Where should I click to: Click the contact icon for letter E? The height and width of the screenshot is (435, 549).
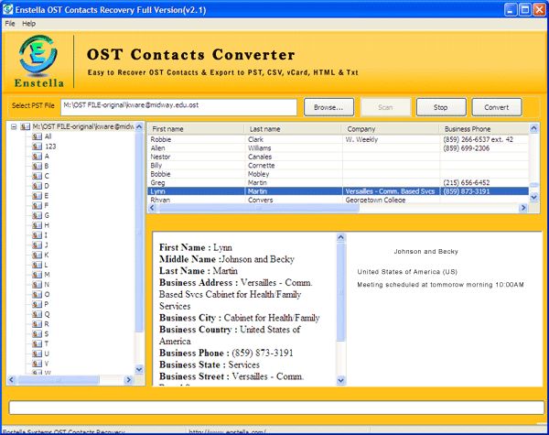pyautogui.click(x=37, y=196)
